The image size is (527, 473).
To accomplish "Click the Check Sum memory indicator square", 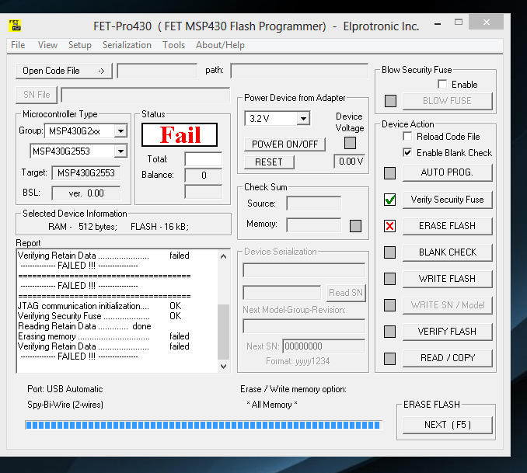I will tap(355, 226).
